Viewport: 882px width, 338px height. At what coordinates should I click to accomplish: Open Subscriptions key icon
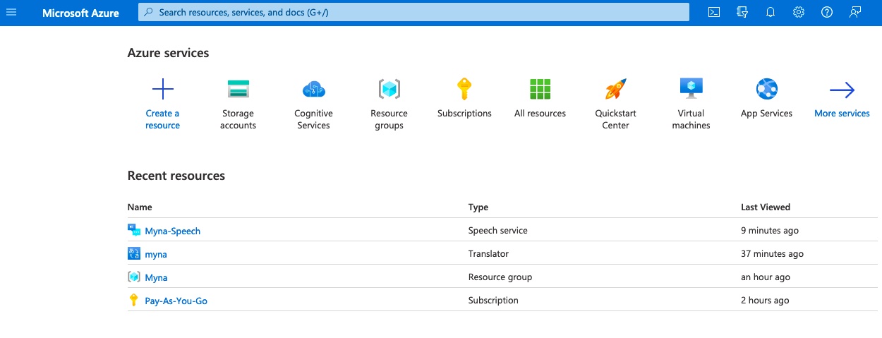pos(464,89)
